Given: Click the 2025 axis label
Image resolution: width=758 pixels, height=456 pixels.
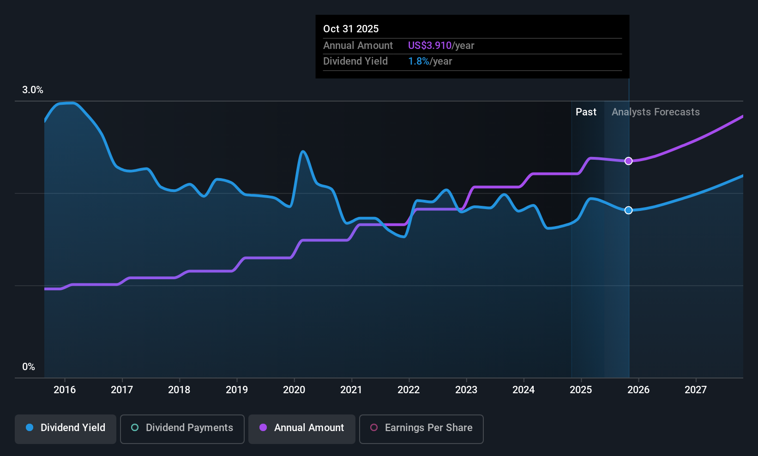Looking at the screenshot, I should click(x=581, y=390).
